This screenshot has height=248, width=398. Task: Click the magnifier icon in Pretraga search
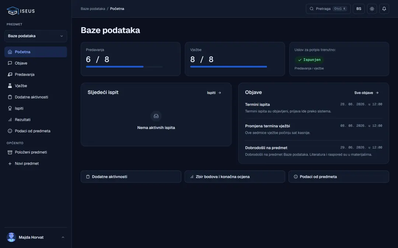pyautogui.click(x=311, y=8)
